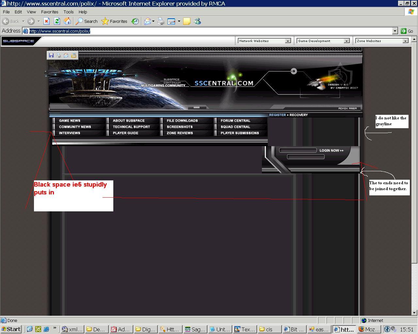This screenshot has height=334, width=418.
Task: Open the FORUM CENTRAL link
Action: click(235, 121)
